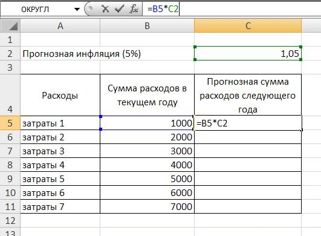Viewport: 321px width, 236px height.
Task: Click empty cell C6 beside 2000
Action: (x=248, y=137)
